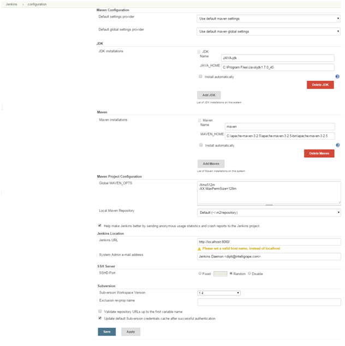Screen dimensions: 345x346
Task: Click 'Subversion' section heading
Action: (106, 286)
